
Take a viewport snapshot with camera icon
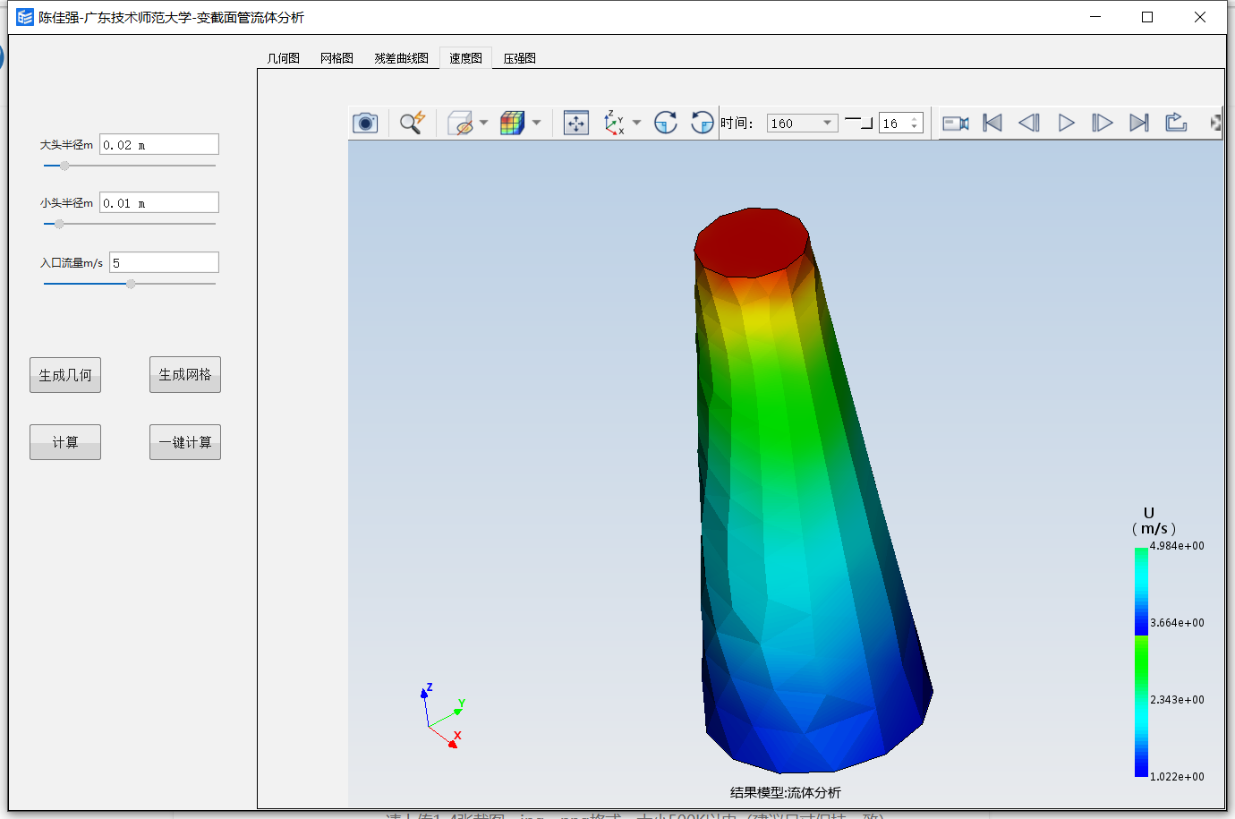click(x=365, y=123)
